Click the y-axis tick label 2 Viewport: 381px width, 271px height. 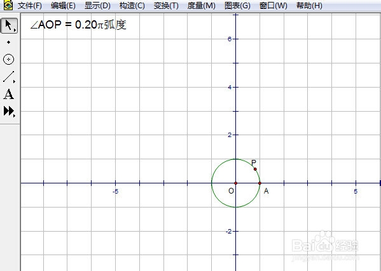pos(230,135)
